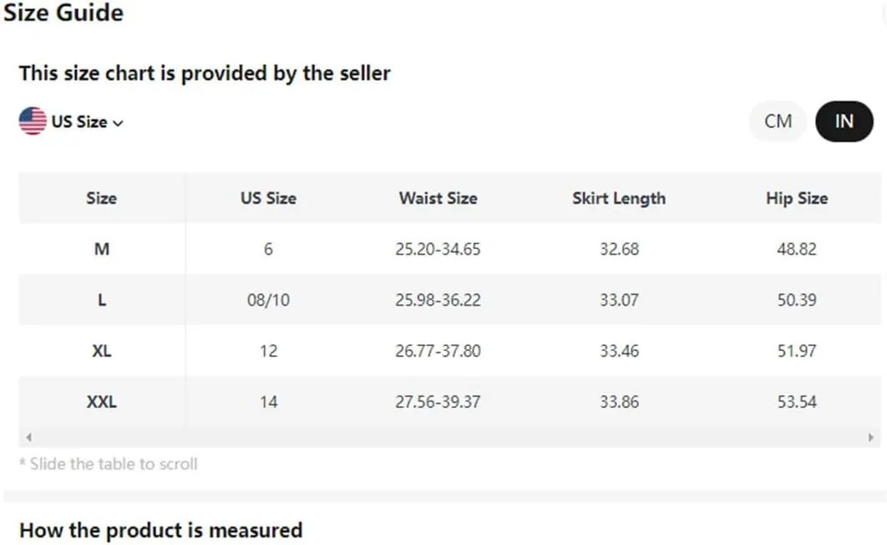
Task: Select the XL size row label
Action: 102,351
